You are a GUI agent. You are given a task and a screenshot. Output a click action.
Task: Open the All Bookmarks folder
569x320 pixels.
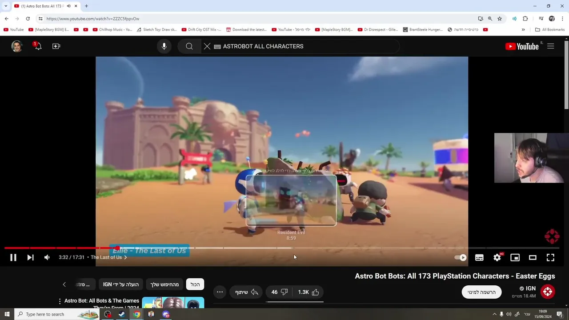click(550, 30)
